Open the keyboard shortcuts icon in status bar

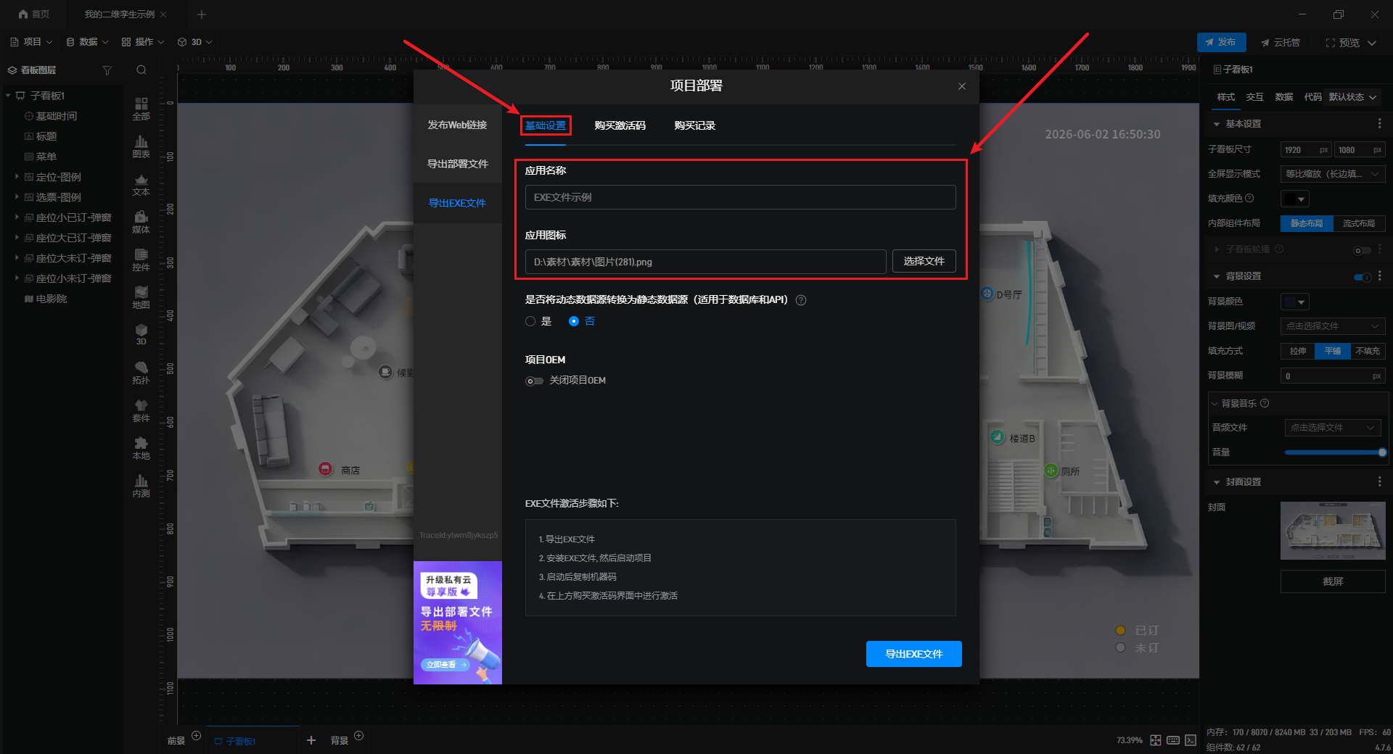1173,740
